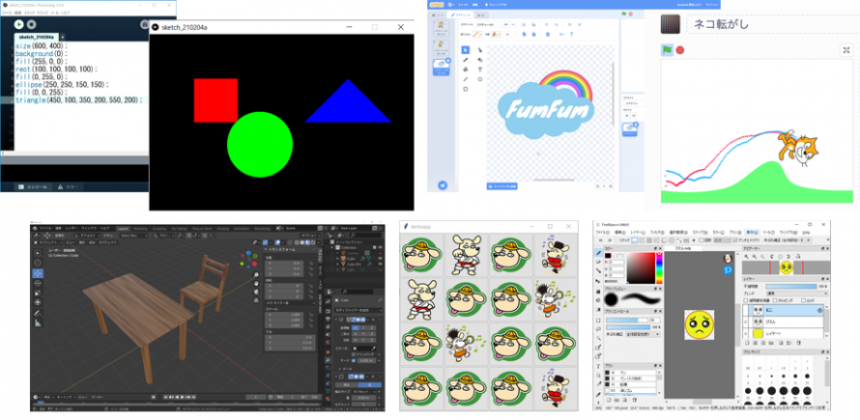The height and width of the screenshot is (420, 860).
Task: Open the ブレンド mode dropdown in FireAlpaca
Action: click(x=797, y=294)
